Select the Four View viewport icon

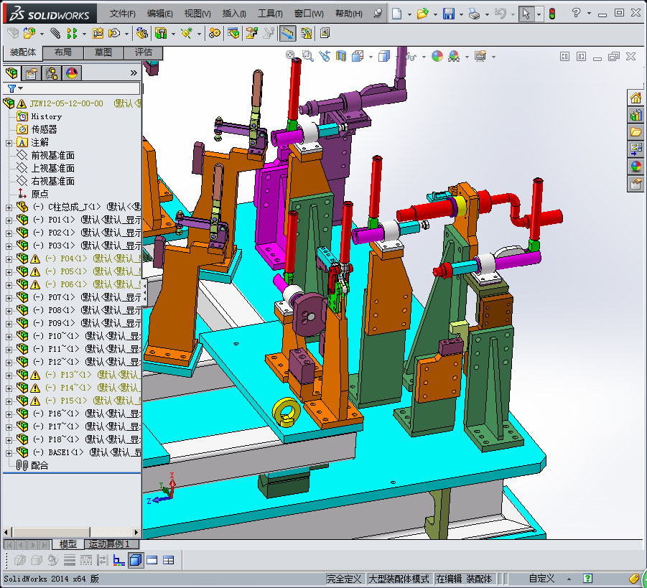(167, 559)
